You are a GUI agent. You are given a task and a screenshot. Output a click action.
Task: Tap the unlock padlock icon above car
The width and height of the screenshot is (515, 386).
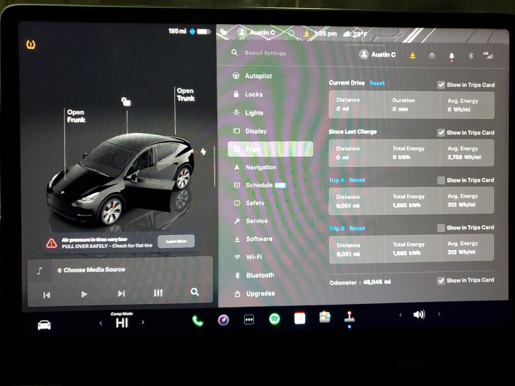126,101
